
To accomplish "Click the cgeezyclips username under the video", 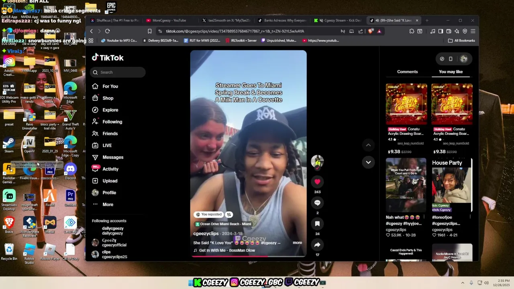I will [206, 234].
